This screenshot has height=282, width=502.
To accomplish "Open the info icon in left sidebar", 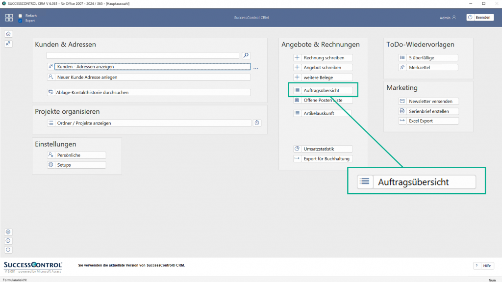I will 8,241.
